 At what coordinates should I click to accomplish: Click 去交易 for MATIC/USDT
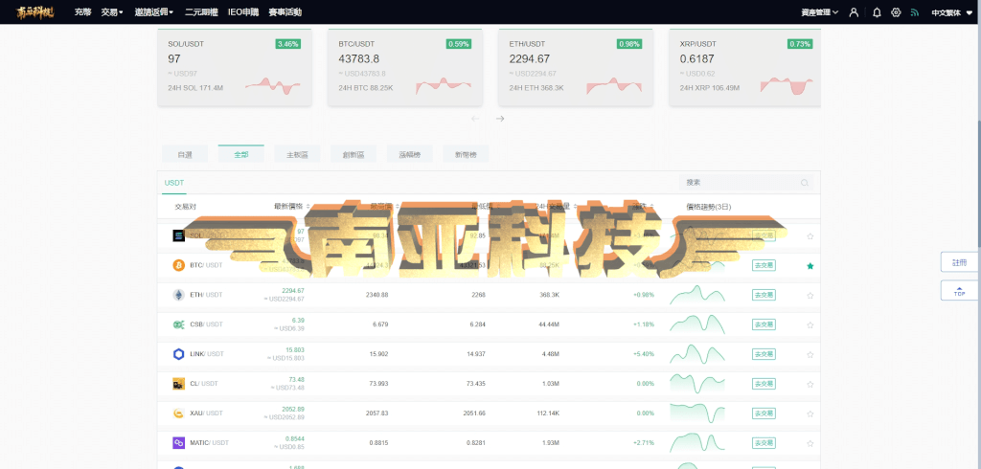point(764,443)
